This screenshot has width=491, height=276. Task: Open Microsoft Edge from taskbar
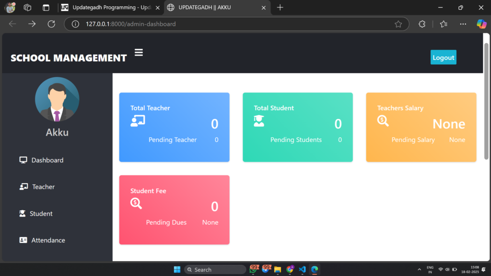(x=315, y=269)
